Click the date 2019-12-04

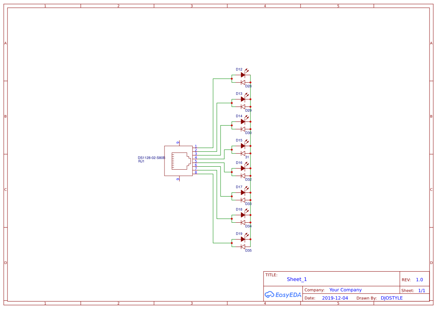coord(335,298)
